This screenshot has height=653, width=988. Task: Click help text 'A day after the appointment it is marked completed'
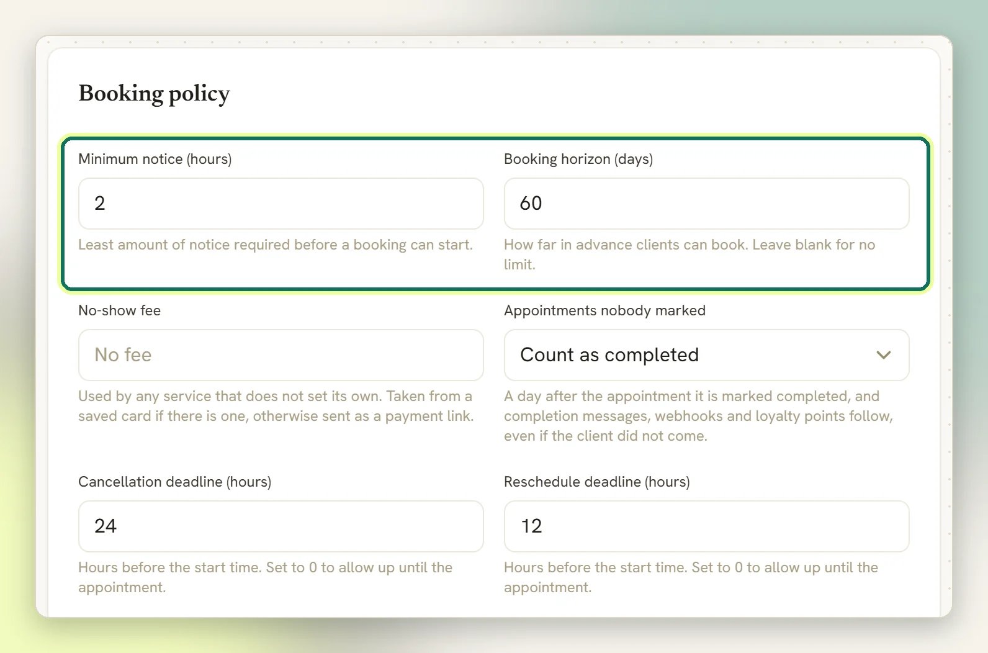[699, 416]
